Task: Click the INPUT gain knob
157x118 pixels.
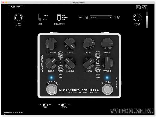Action: 19,18
